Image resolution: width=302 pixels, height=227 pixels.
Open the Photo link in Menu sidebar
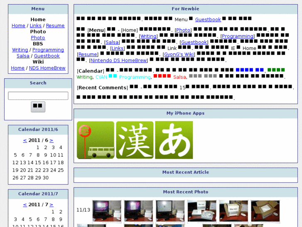click(x=38, y=37)
